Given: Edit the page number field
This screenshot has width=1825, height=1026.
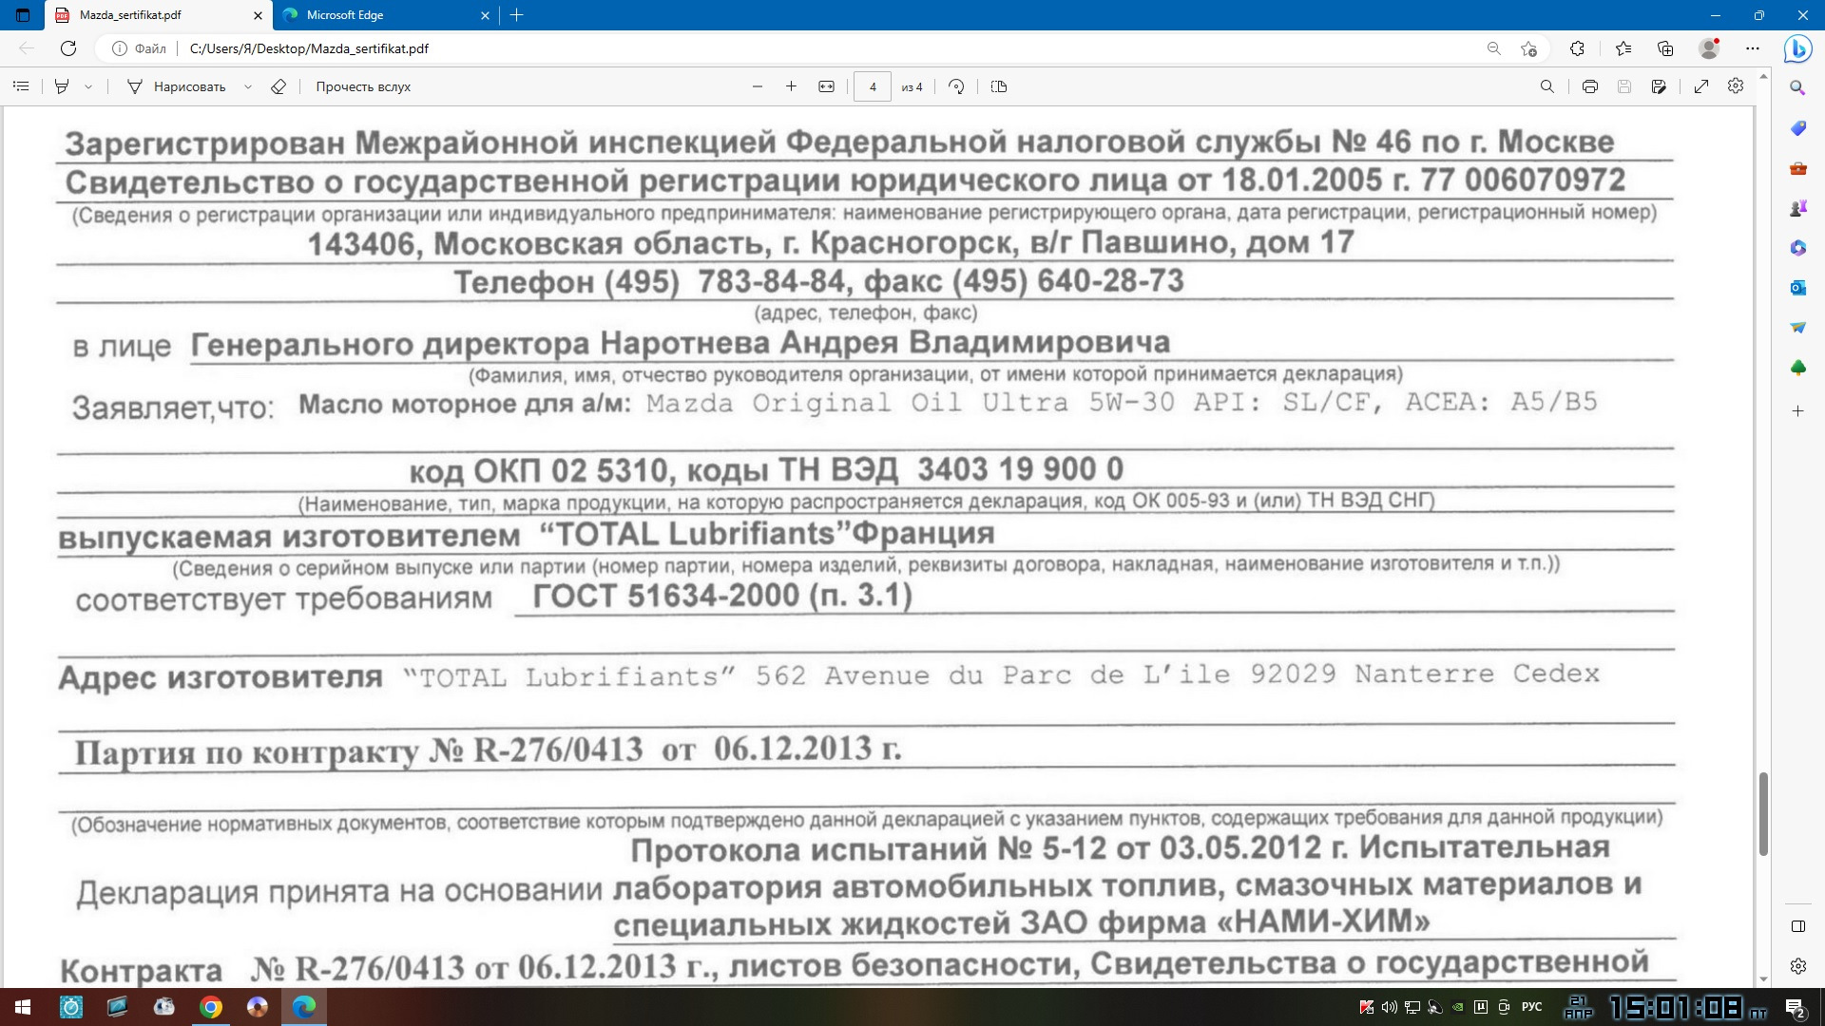Looking at the screenshot, I should pyautogui.click(x=873, y=86).
